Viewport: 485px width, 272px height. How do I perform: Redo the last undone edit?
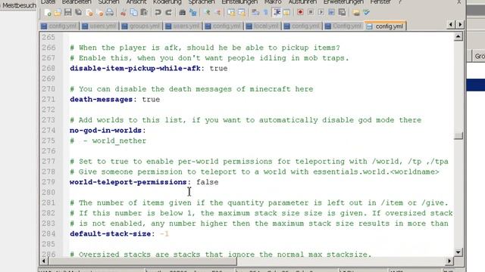pyautogui.click(x=168, y=12)
